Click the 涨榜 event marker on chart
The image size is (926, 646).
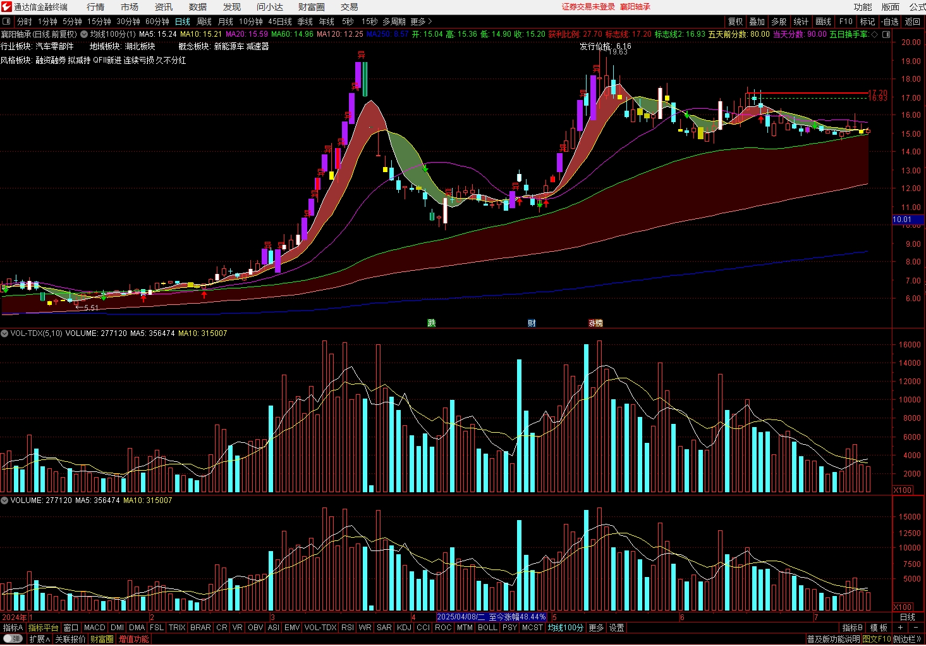[x=596, y=323]
